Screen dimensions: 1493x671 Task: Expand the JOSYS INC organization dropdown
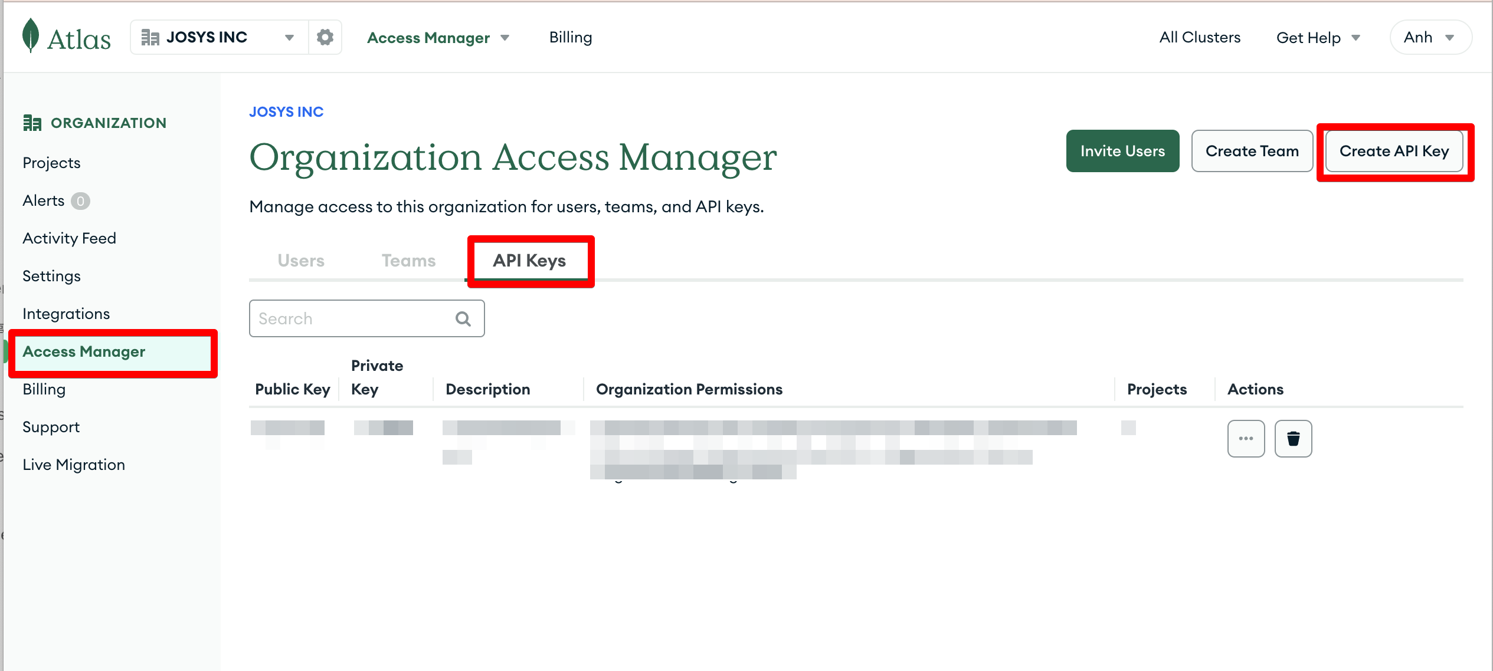point(289,37)
